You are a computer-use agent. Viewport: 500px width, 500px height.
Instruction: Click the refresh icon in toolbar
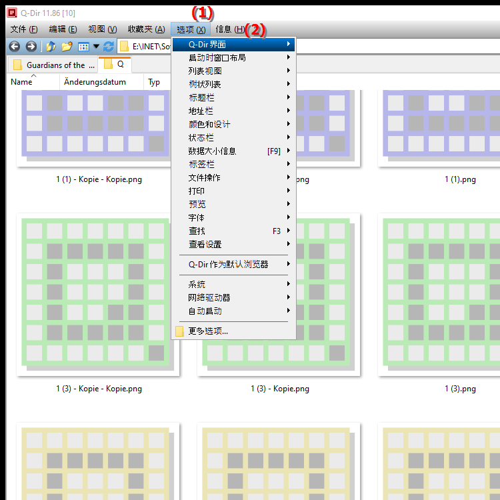pos(109,47)
